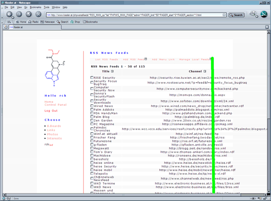Click the Add RSS Feed link
The image size is (271, 201).
point(133,60)
